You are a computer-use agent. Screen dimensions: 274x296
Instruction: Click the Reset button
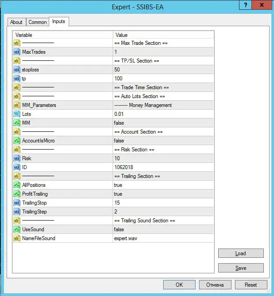251,284
